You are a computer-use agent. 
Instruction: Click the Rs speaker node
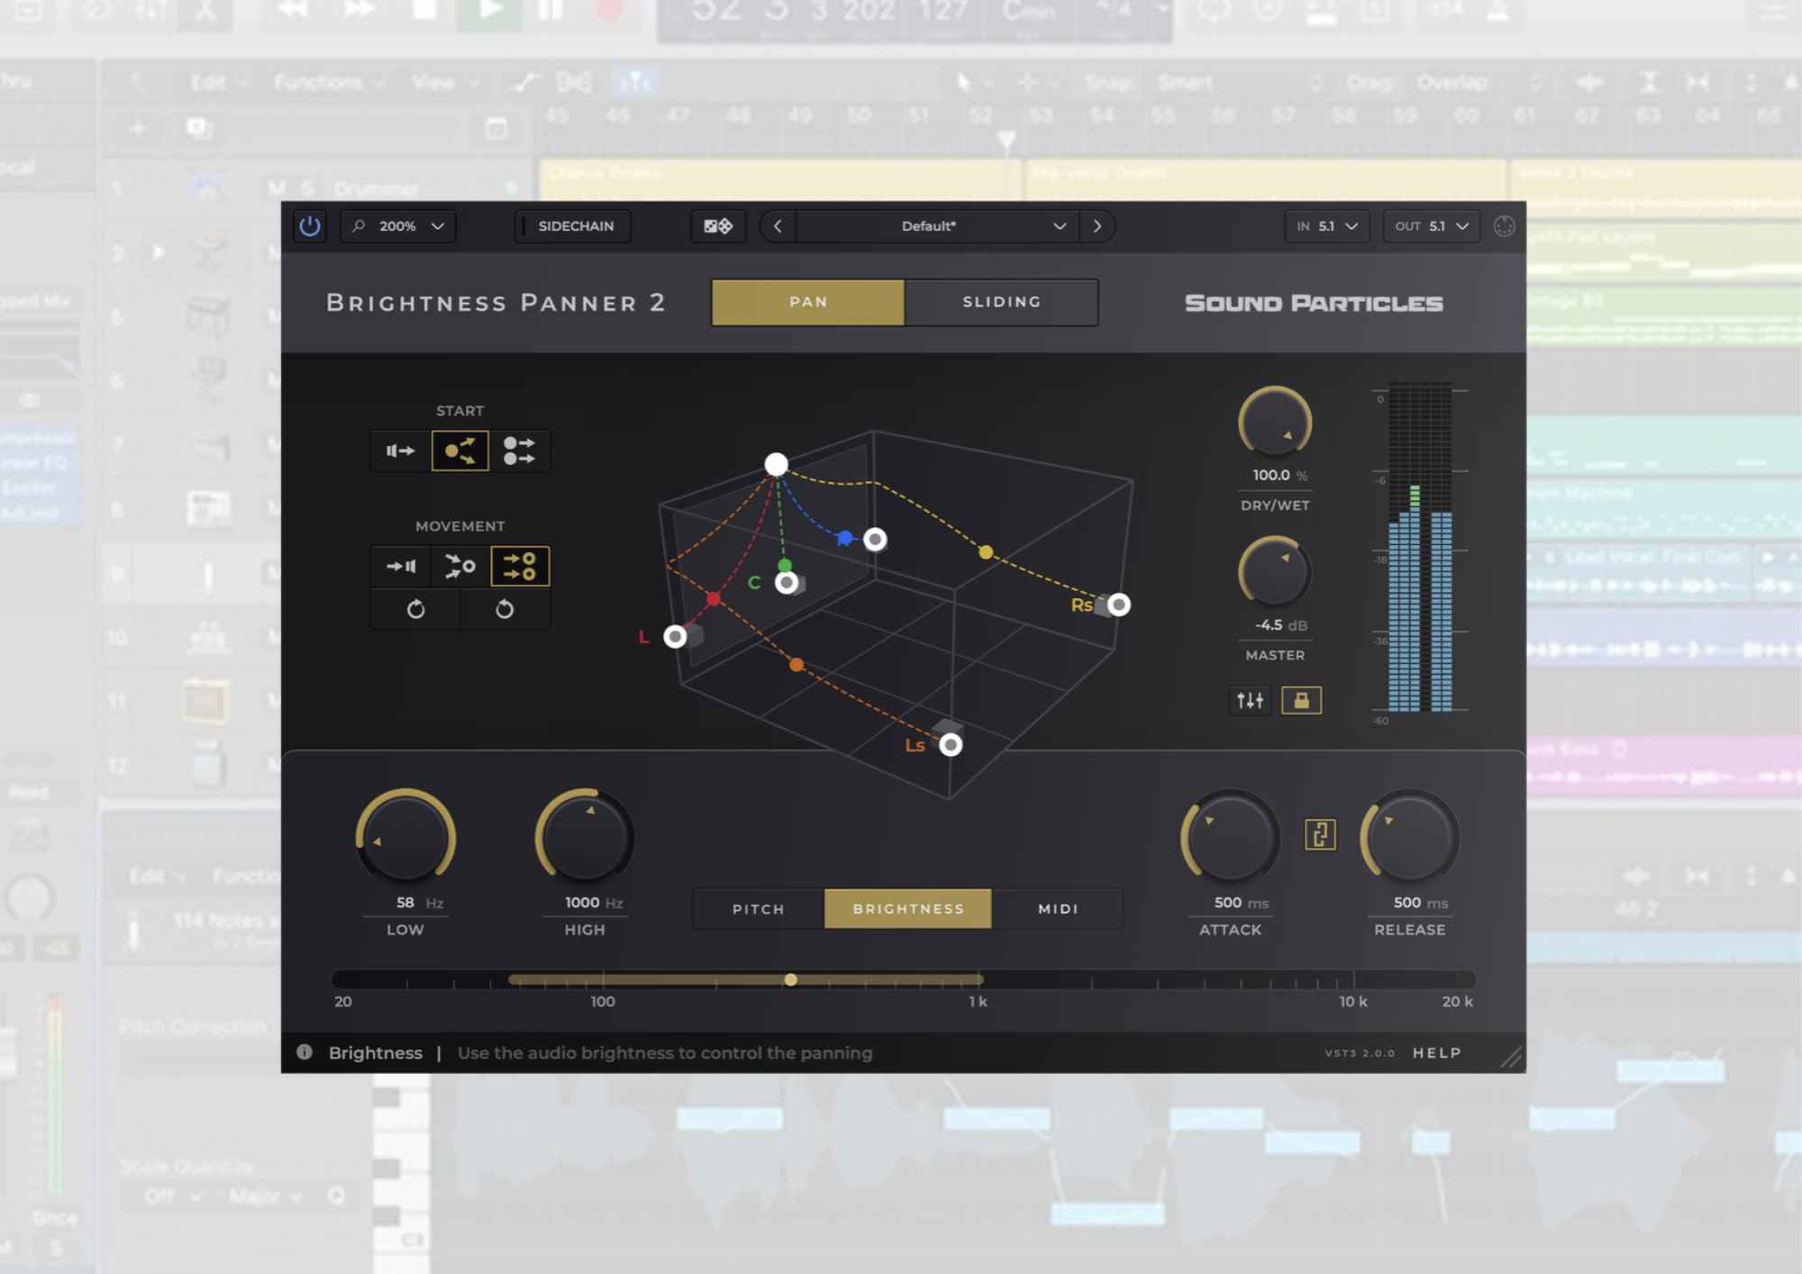click(x=1118, y=605)
